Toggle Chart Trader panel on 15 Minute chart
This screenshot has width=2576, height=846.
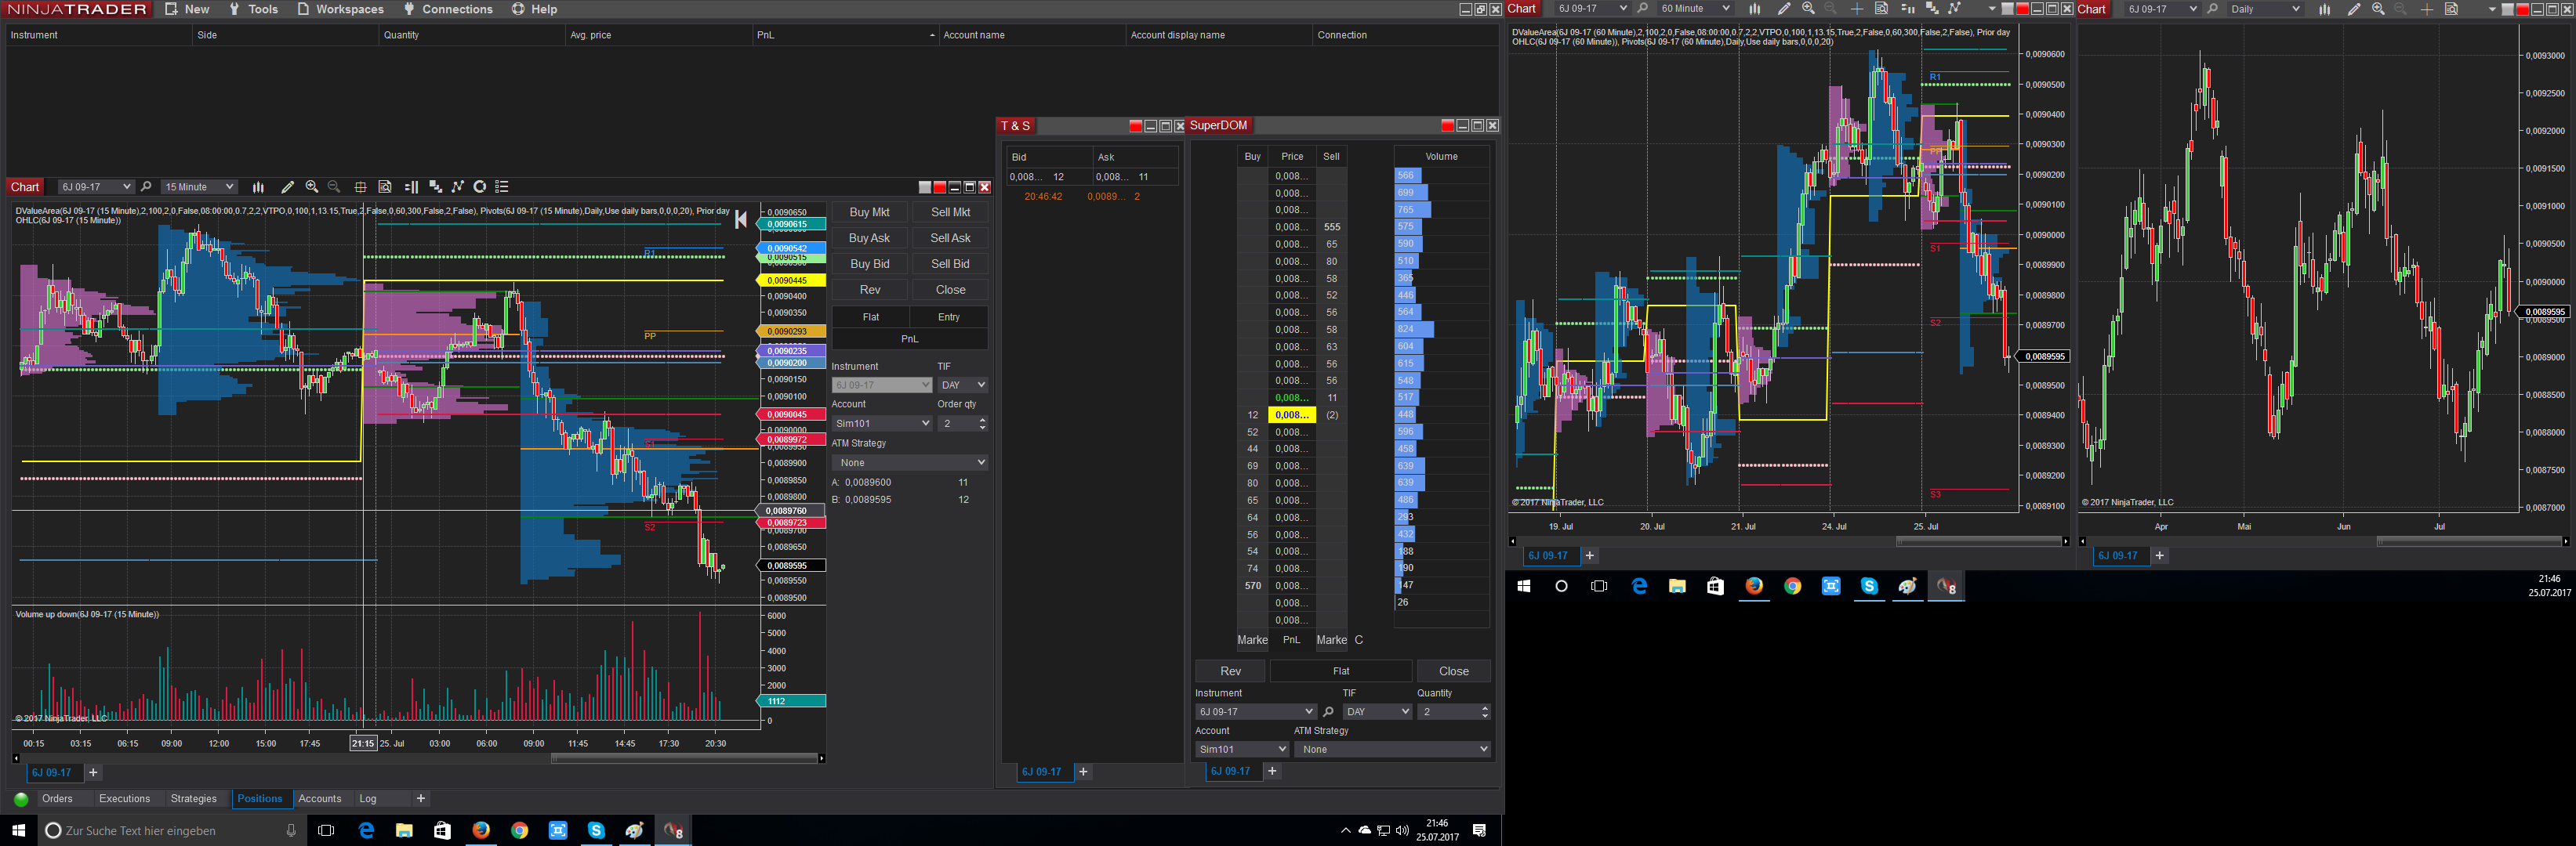pos(411,186)
